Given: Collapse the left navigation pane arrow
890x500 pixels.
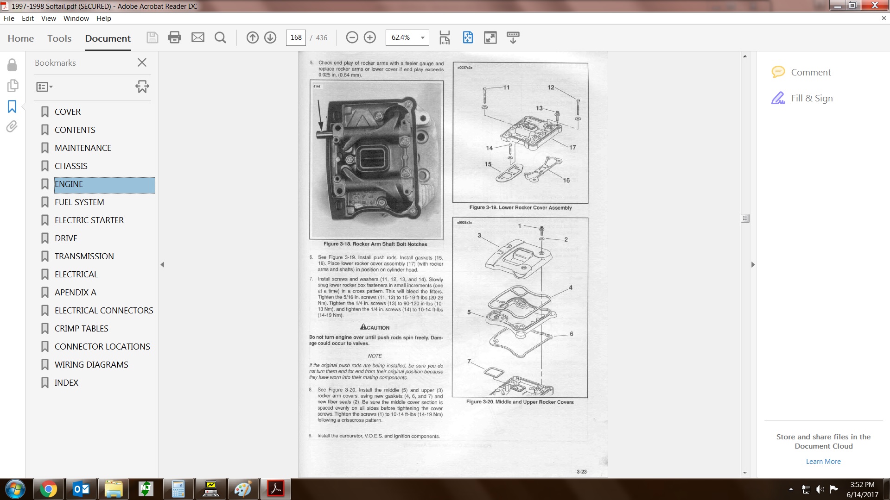Looking at the screenshot, I should (x=162, y=265).
